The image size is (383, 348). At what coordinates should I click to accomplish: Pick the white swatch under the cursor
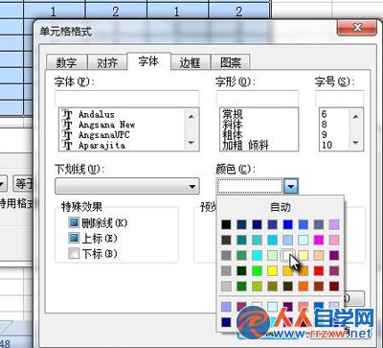[x=287, y=255]
